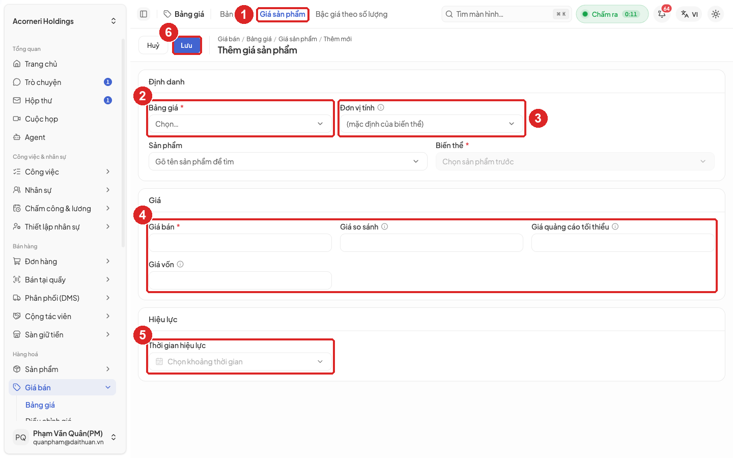Expand Thiết lập nhân sự in the sidebar

pyautogui.click(x=62, y=227)
